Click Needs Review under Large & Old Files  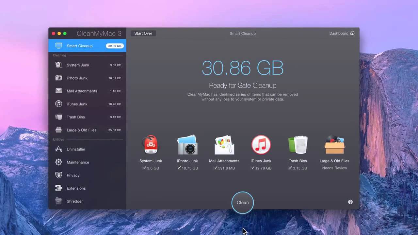tap(334, 168)
